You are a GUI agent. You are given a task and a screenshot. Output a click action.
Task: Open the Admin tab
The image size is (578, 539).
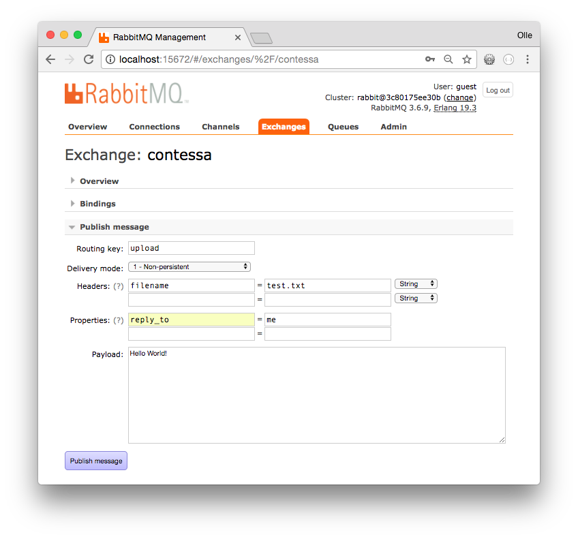tap(394, 127)
